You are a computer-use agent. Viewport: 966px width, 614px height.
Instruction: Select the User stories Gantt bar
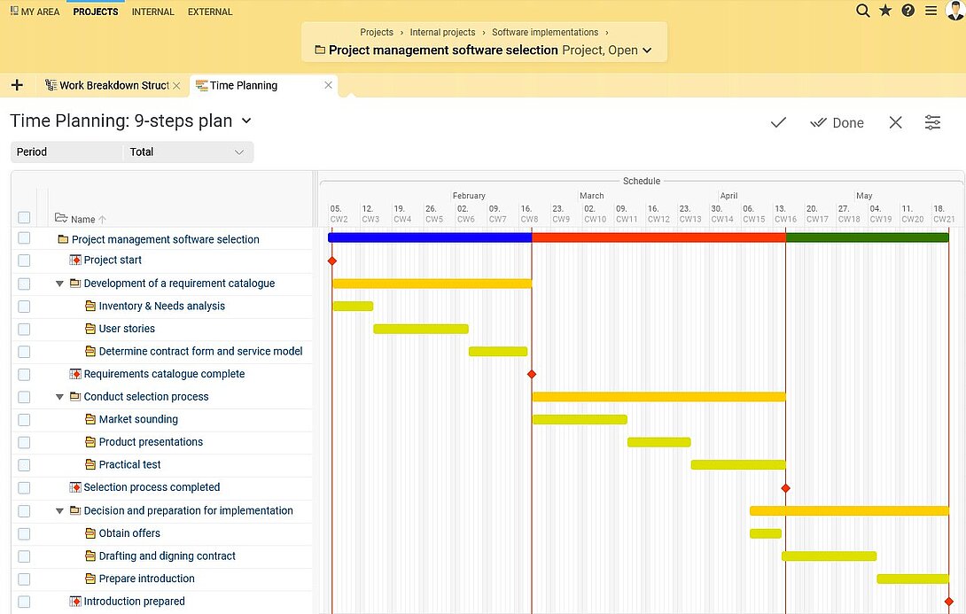point(421,329)
